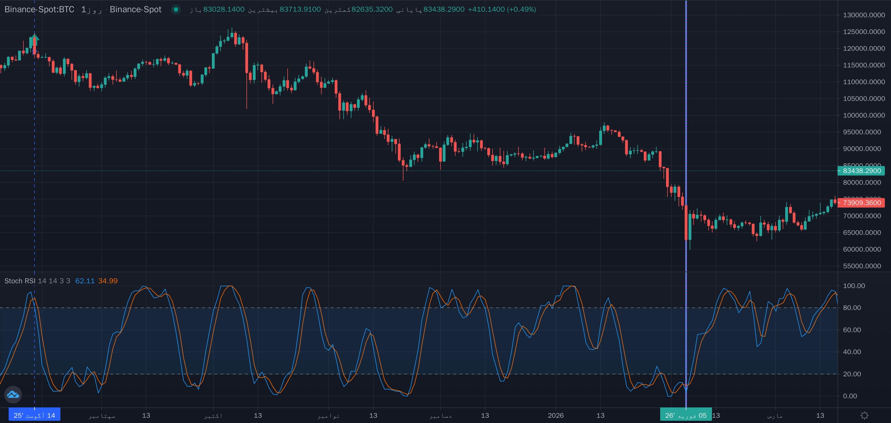Click the مارس month label on time axis
Image resolution: width=891 pixels, height=423 pixels.
(775, 415)
